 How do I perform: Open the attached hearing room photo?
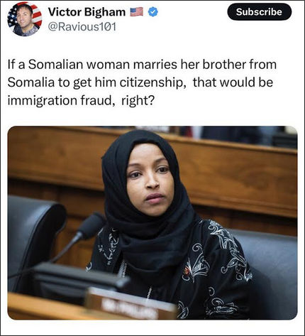tap(152, 223)
